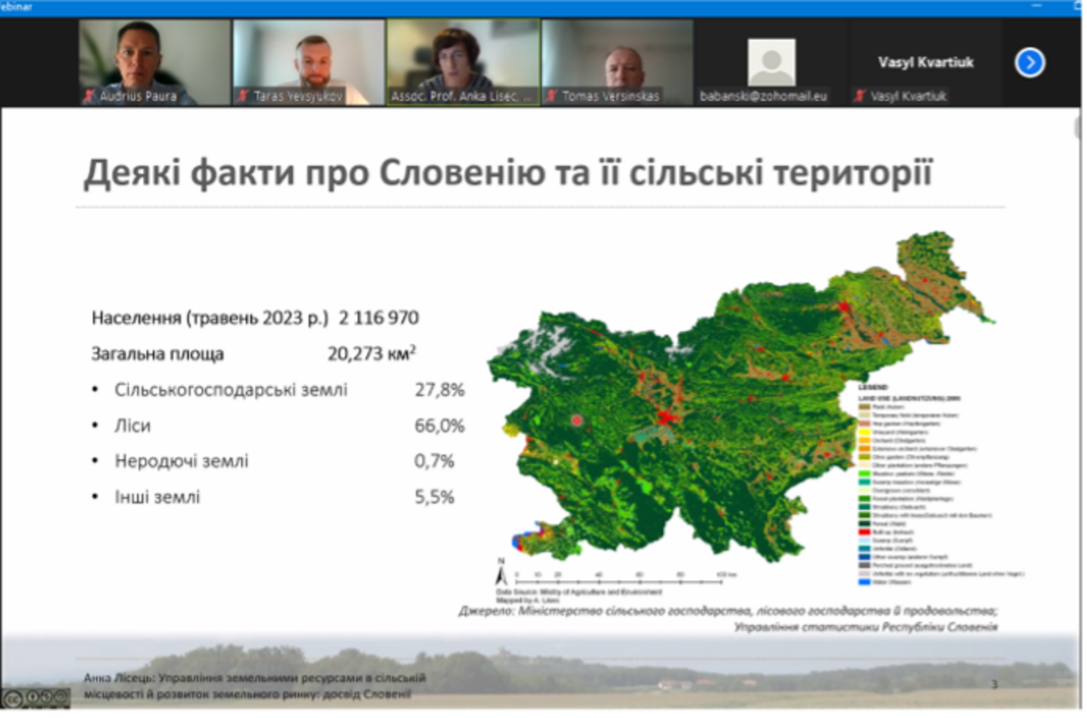
Task: Click Vasyl Kvartiuk's muted microphone icon
Action: pos(860,96)
